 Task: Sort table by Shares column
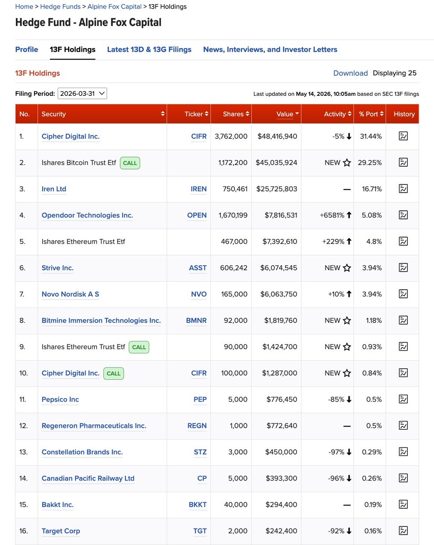coord(231,114)
